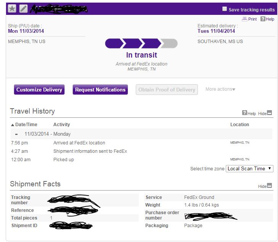Sort by Date/Time column header
Screen dimensions: 278x242
[24, 125]
